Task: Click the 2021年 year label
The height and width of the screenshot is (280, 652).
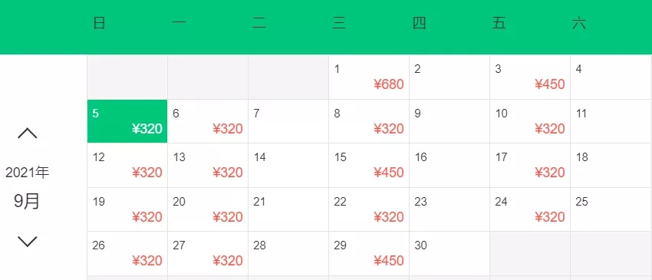Action: coord(28,173)
